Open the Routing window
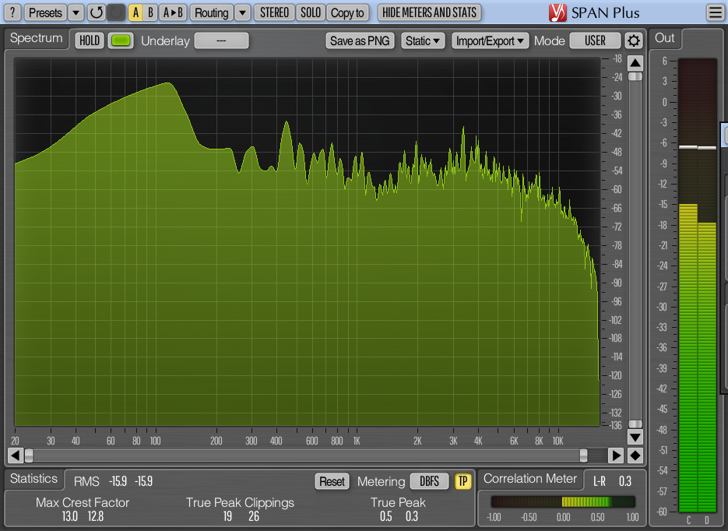 [211, 12]
